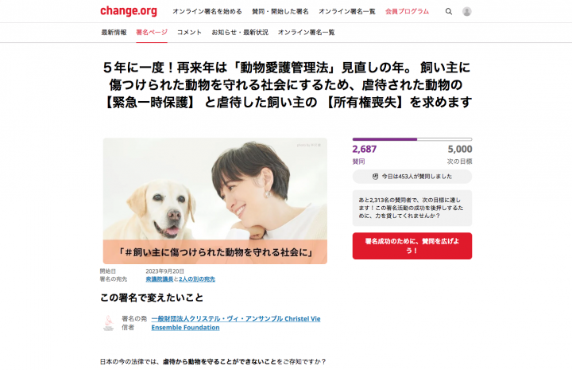Open the user profile avatar icon

pyautogui.click(x=466, y=11)
